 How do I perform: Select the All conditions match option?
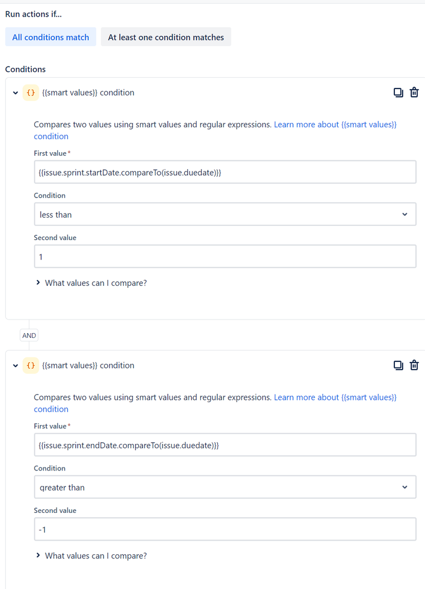[51, 37]
